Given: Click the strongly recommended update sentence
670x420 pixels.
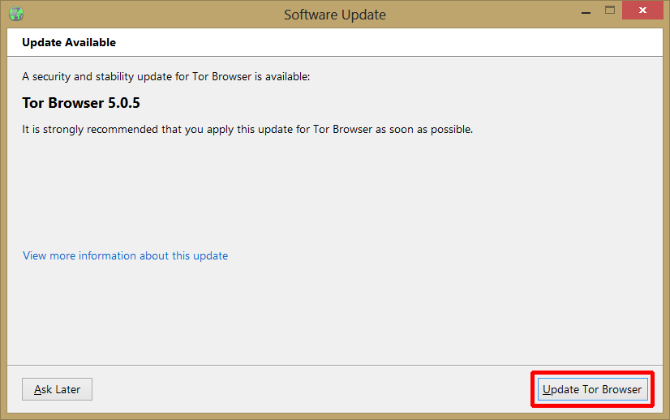Looking at the screenshot, I should (247, 129).
